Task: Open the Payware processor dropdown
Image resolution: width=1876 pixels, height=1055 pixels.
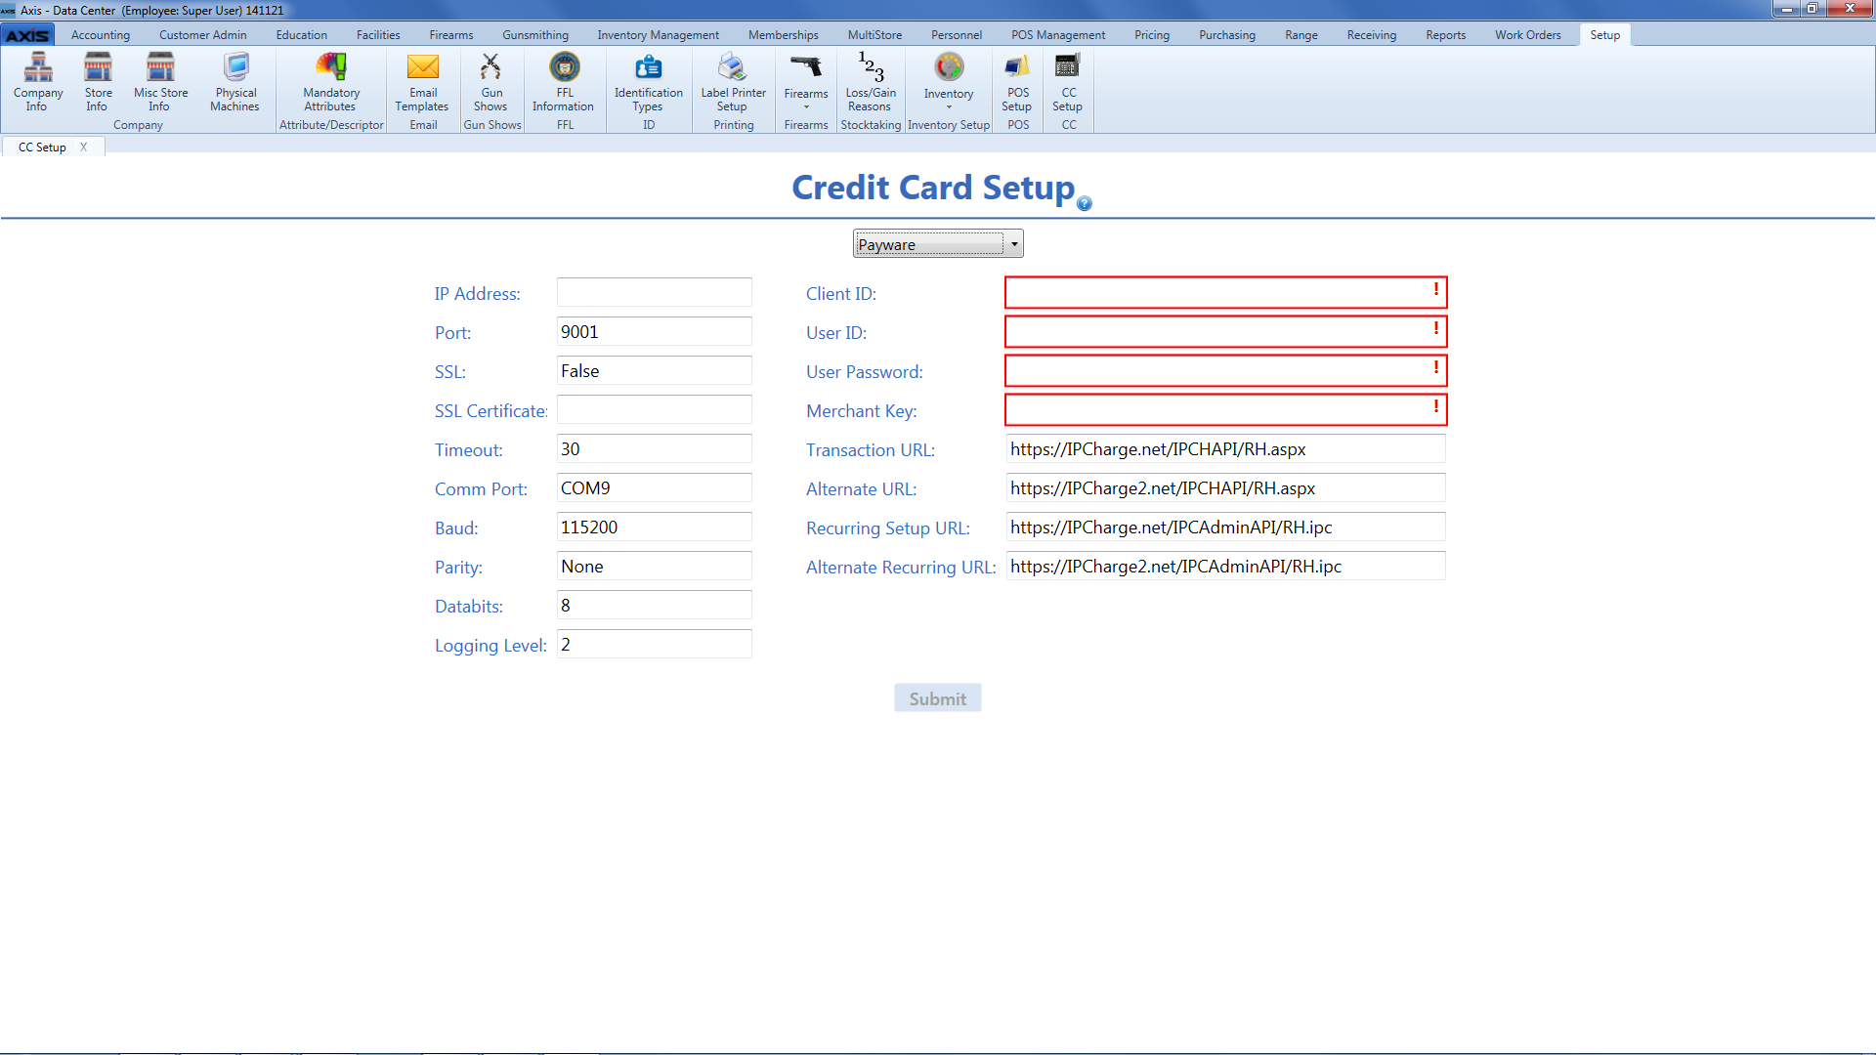Action: [938, 243]
